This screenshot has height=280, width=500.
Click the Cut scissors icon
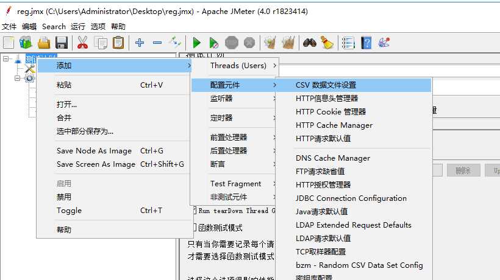click(x=82, y=43)
